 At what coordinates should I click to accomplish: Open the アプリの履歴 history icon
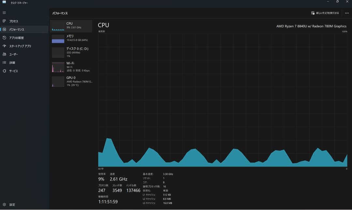tap(4, 38)
